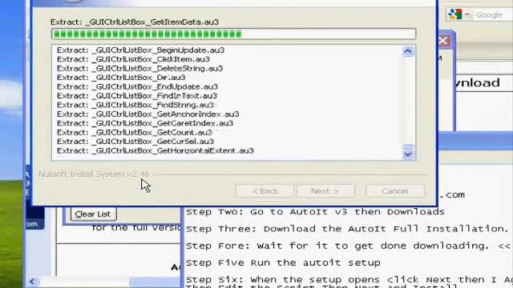Select log line _GUICtrlListBox_GetCaretIndex.au3
The image size is (513, 288).
(x=145, y=123)
